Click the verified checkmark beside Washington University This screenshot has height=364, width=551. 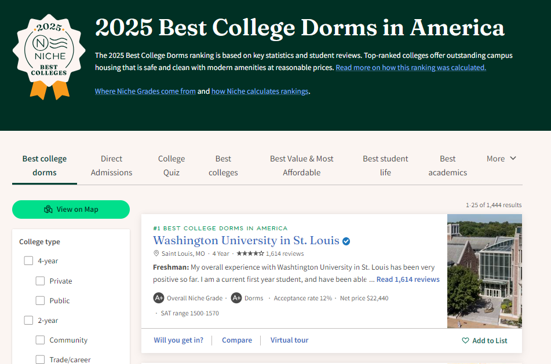346,241
